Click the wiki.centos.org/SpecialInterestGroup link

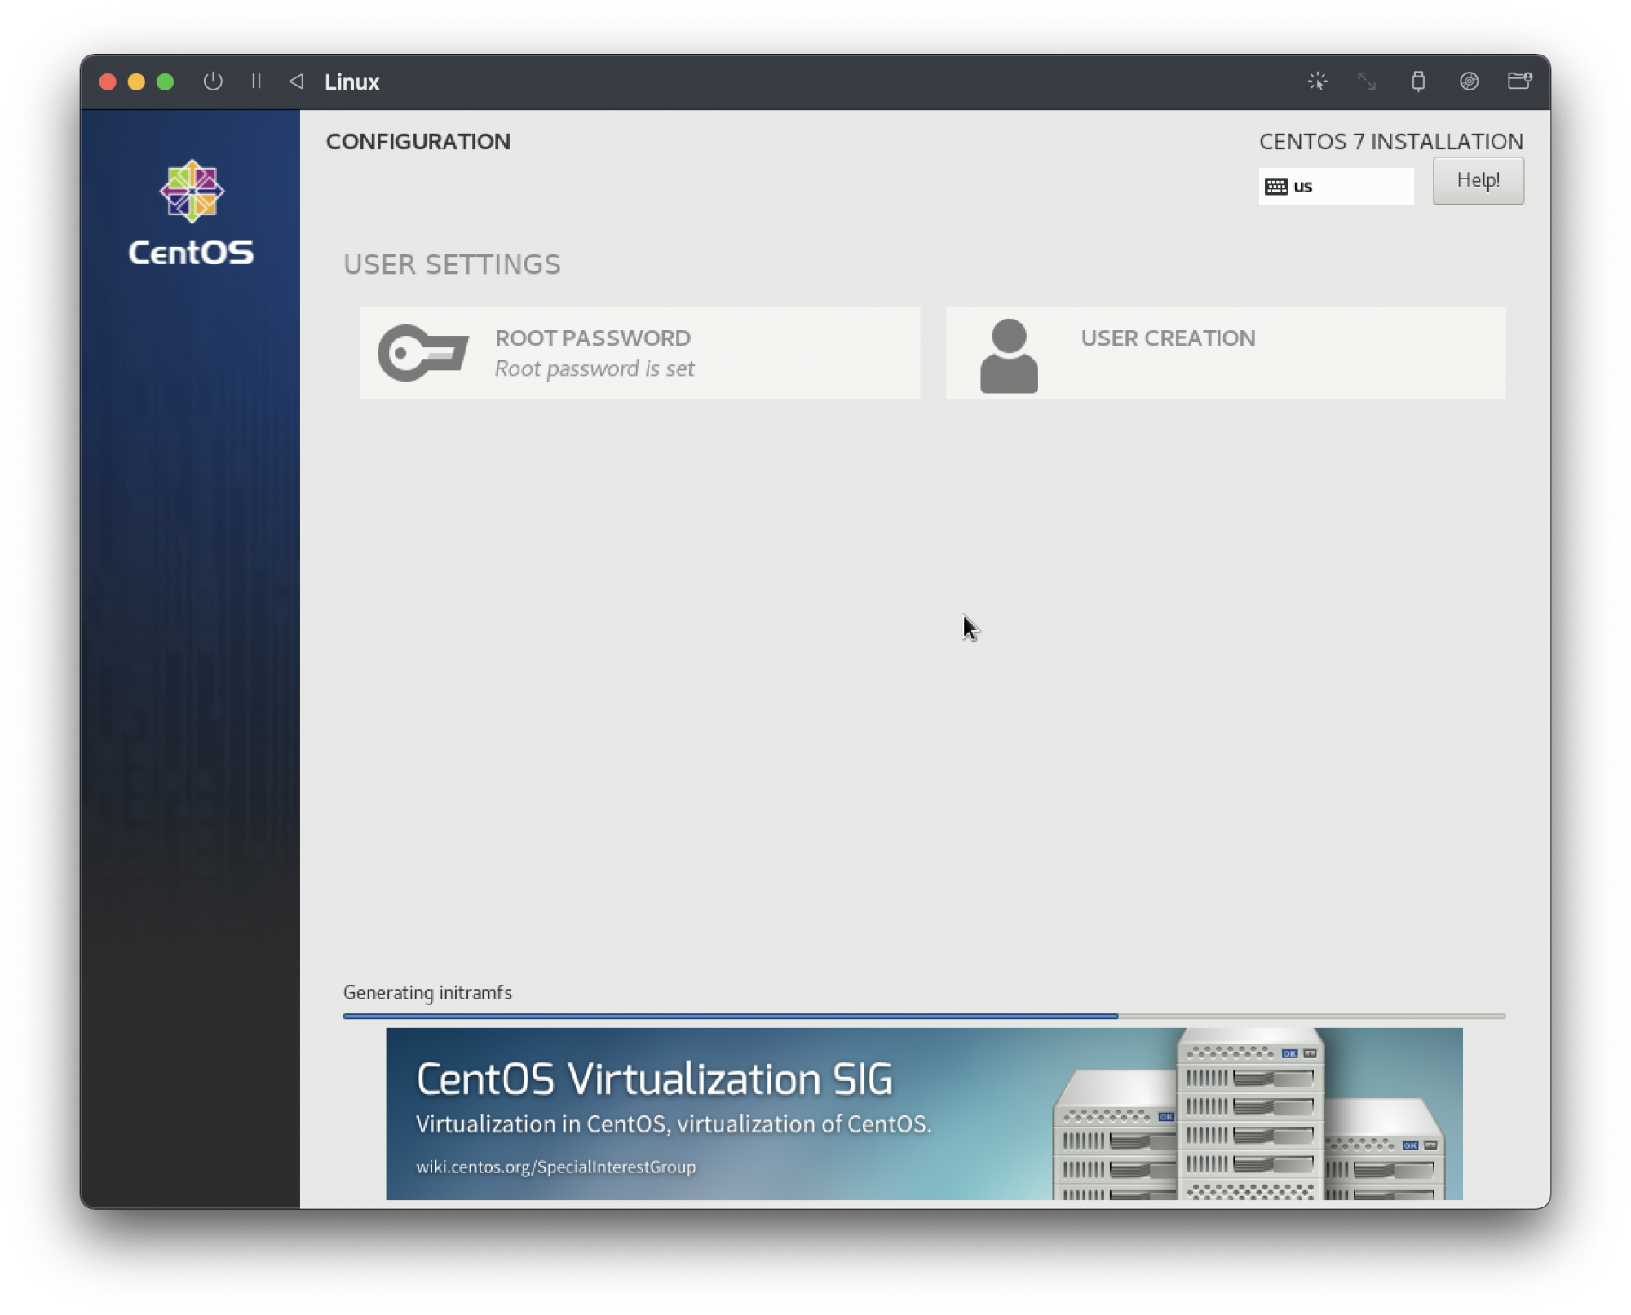[556, 1167]
